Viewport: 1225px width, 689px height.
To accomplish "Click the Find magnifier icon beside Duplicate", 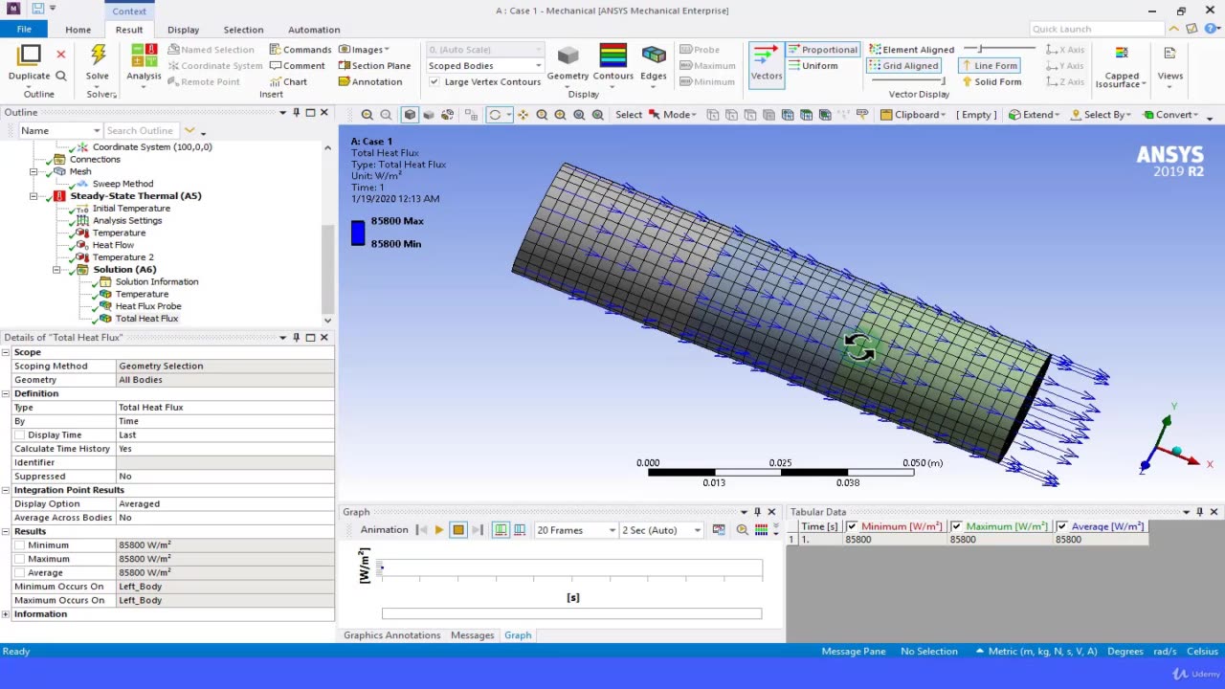I will click(x=61, y=77).
